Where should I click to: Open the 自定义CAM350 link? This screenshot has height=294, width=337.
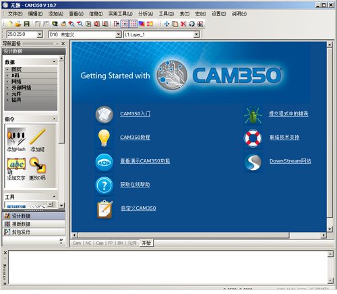click(138, 208)
